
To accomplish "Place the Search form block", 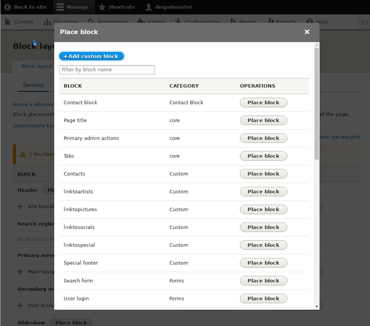I will coord(263,281).
